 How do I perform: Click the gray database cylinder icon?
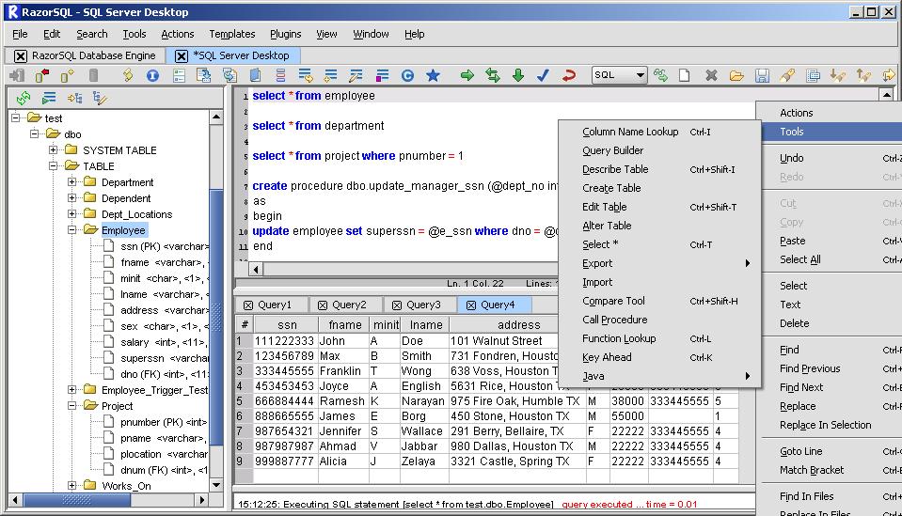coord(93,75)
